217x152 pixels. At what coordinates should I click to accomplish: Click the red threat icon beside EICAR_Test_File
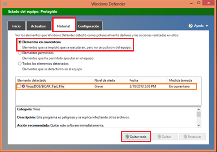coord(23,86)
